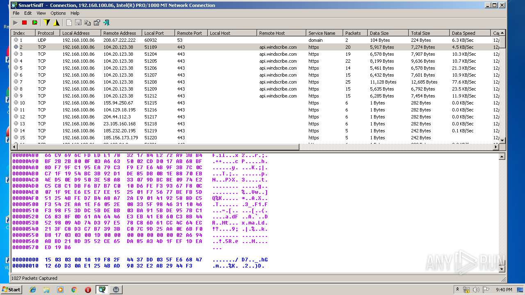Click the 77.6 KB/Sec data speed cell
The height and width of the screenshot is (295, 525).
pos(464,82)
